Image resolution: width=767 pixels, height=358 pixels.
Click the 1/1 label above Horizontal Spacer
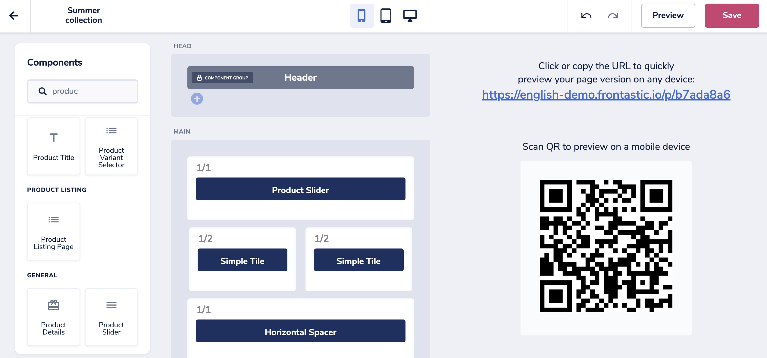[204, 309]
